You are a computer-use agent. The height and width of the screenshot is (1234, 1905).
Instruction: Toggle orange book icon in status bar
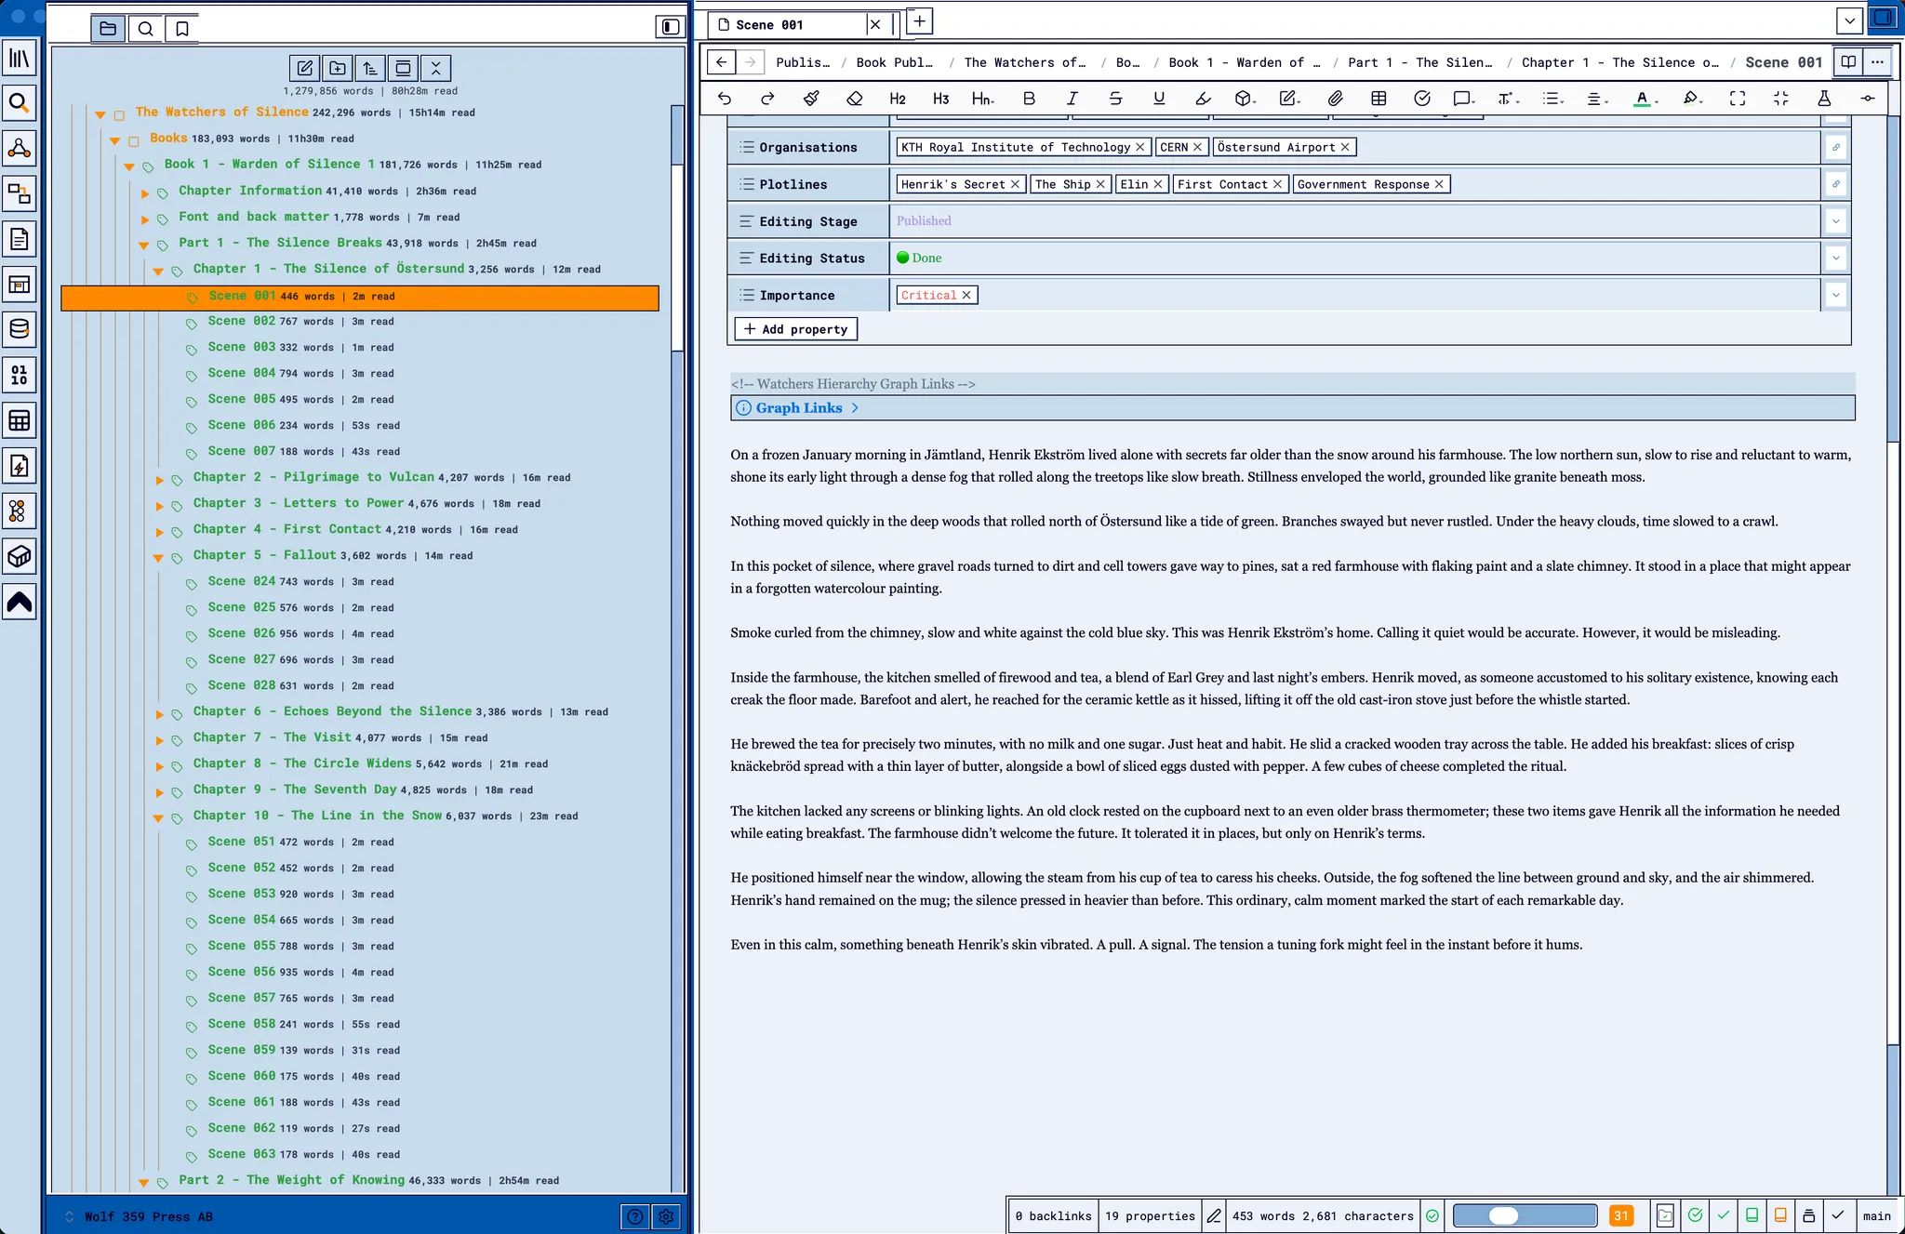click(1780, 1215)
